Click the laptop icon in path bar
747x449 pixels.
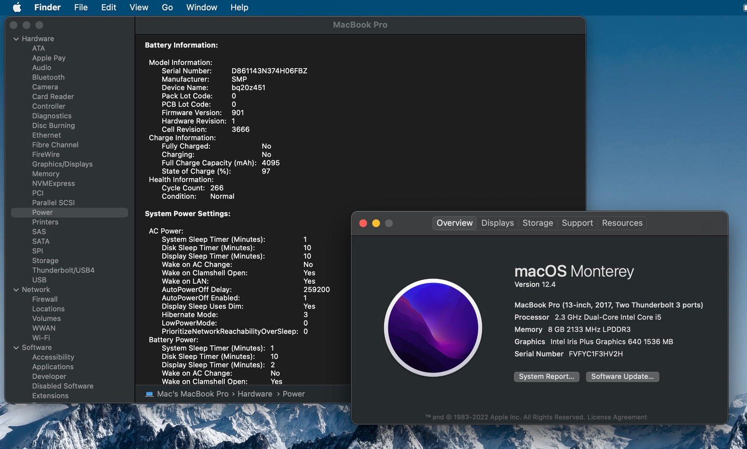[149, 394]
